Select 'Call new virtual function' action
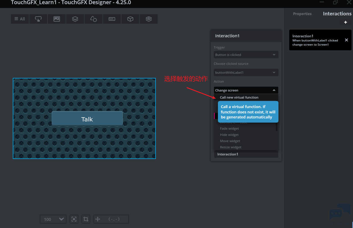 point(239,97)
